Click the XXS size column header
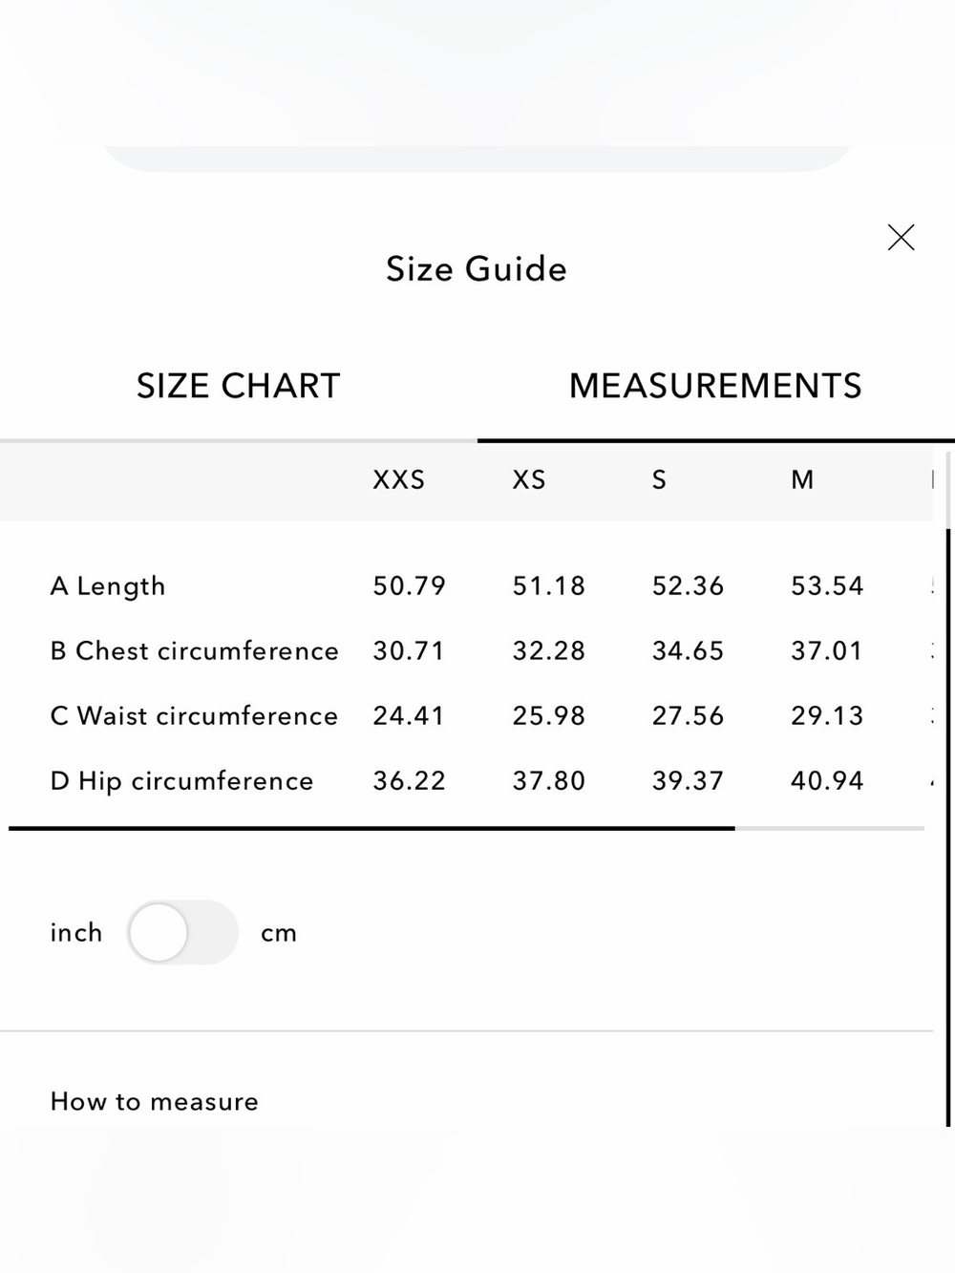The image size is (955, 1273). click(399, 479)
